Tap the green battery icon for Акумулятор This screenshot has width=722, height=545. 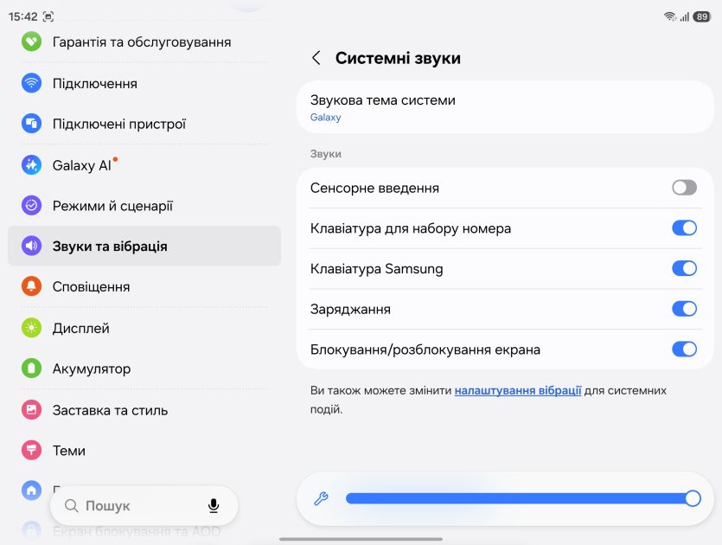[x=31, y=369]
